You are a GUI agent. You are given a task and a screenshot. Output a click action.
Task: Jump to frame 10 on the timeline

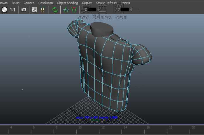(x=80, y=127)
